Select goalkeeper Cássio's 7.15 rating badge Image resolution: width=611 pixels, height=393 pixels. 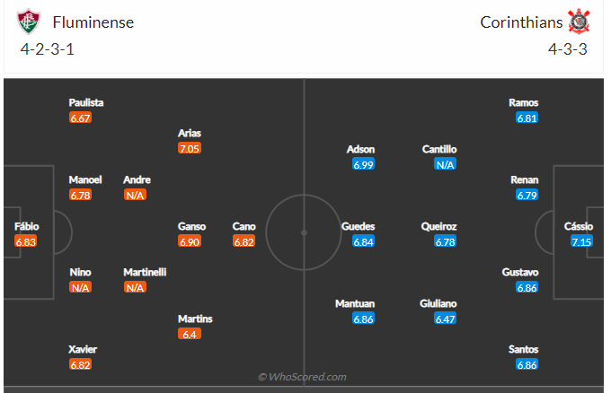(580, 242)
